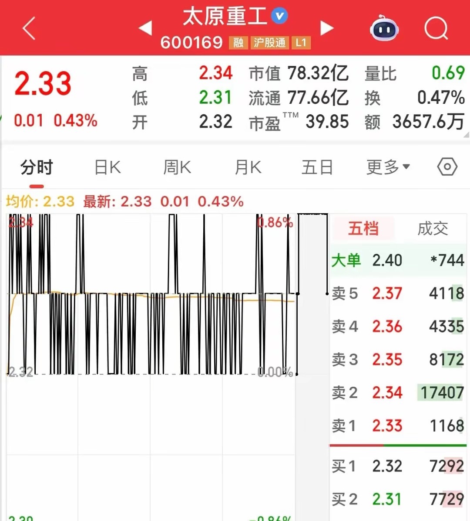This screenshot has height=521, width=470.
Task: Tap the low price 2.31
Action: (215, 97)
